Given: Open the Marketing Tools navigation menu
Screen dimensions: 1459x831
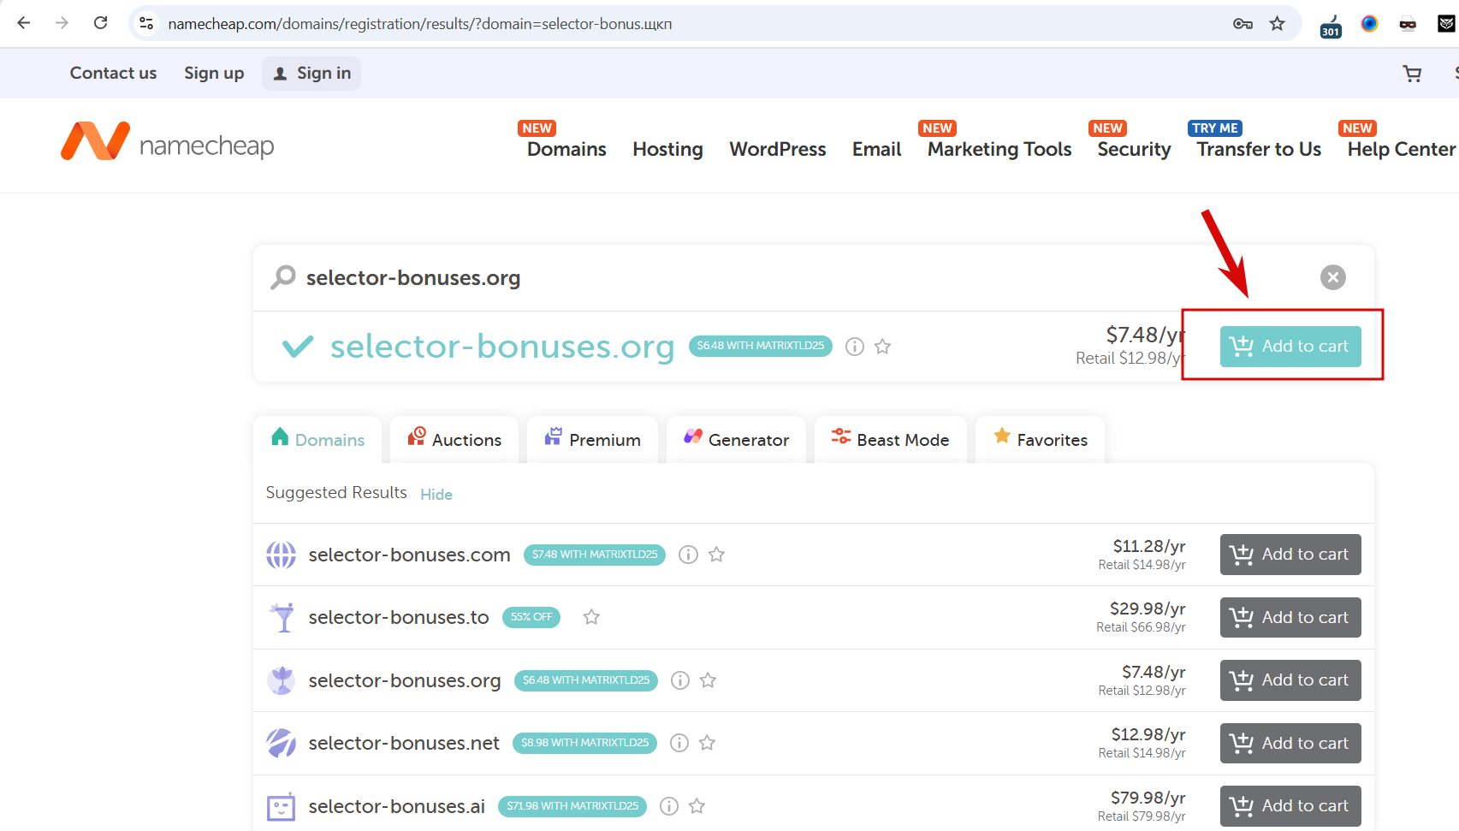Looking at the screenshot, I should click(x=999, y=149).
